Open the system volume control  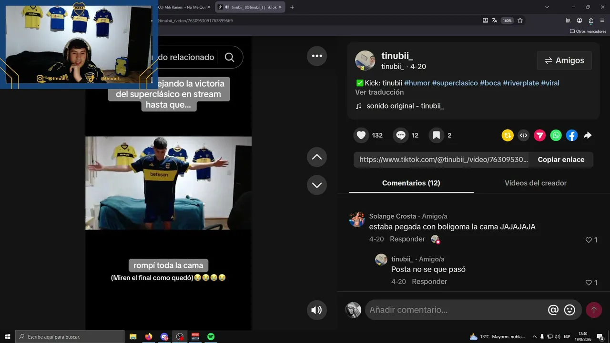pos(558,337)
